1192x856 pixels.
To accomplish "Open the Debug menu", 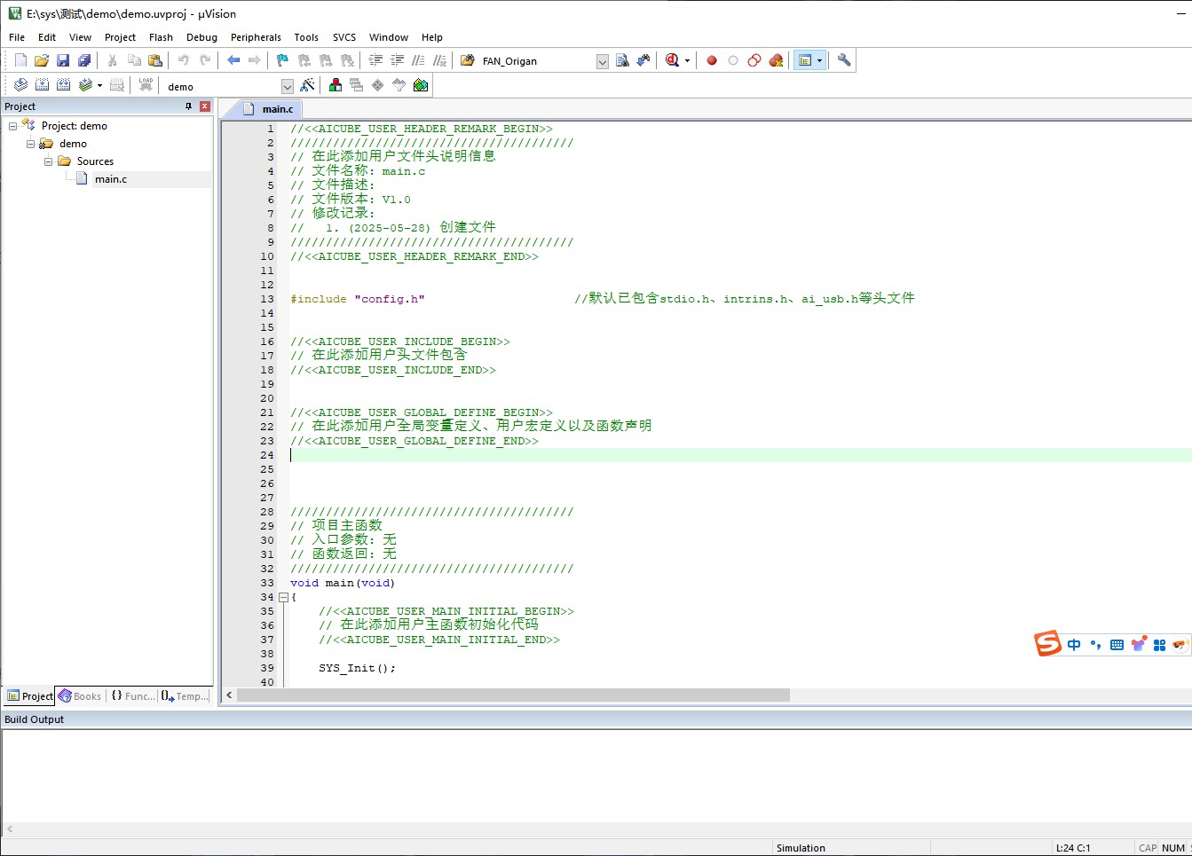I will pos(201,37).
